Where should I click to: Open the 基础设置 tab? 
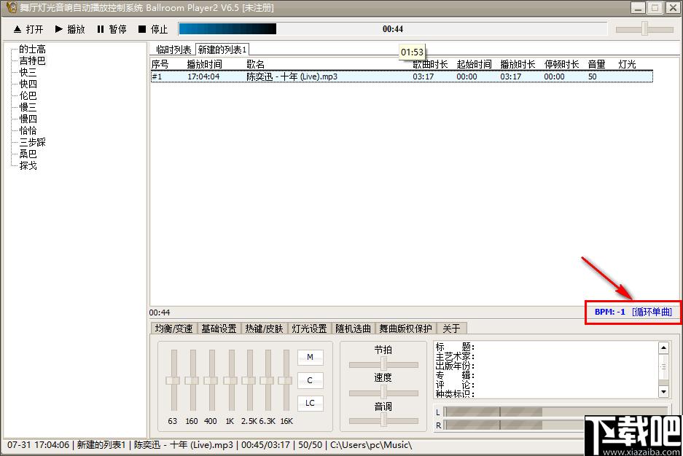(219, 329)
